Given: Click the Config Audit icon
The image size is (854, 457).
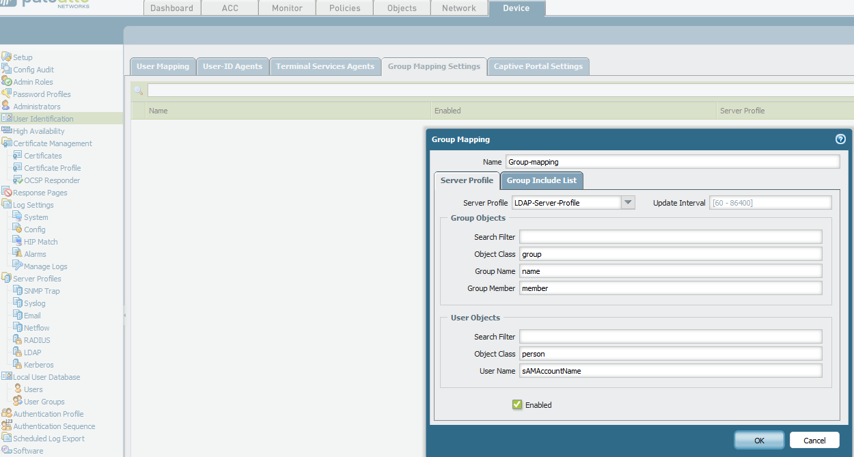Looking at the screenshot, I should (x=6, y=69).
